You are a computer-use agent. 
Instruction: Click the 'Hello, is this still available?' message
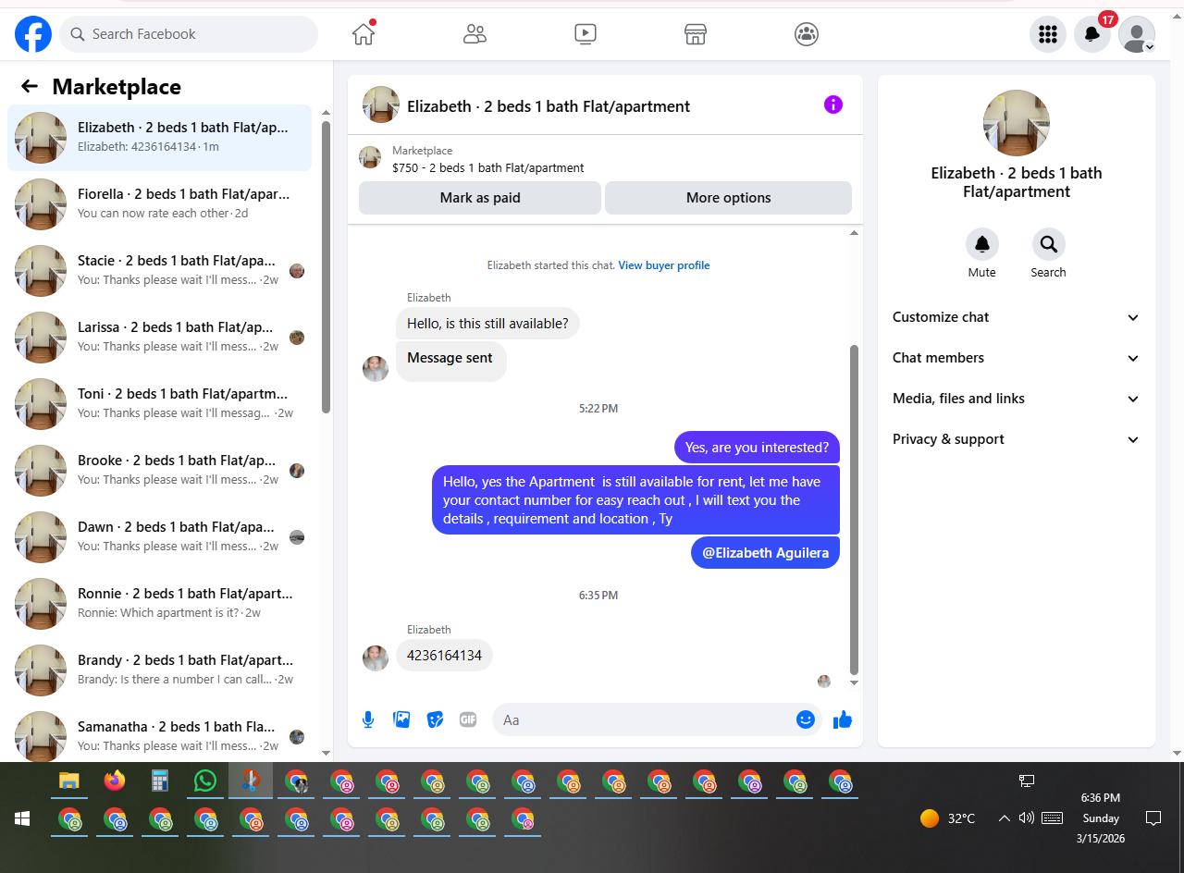488,324
